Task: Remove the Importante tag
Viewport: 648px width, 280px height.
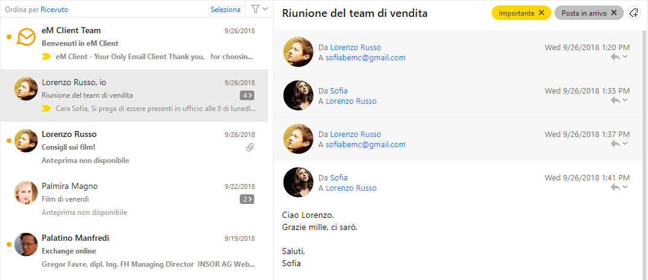Action: [542, 13]
